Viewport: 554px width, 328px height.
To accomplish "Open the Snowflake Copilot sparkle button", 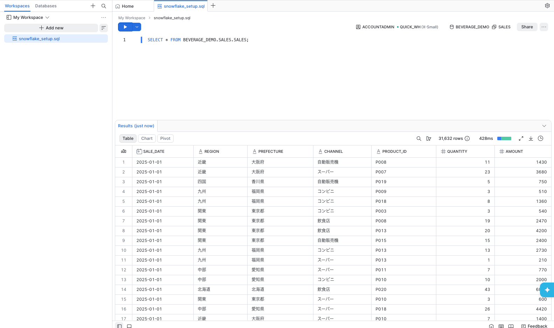I will click(x=547, y=290).
